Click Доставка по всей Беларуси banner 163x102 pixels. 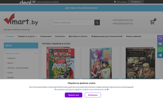[x=81, y=8]
